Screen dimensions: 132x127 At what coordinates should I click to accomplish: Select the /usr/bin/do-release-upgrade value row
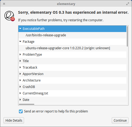click(72, 35)
